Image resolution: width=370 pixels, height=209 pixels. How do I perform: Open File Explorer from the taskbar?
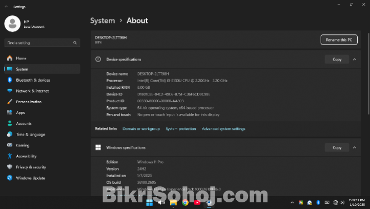173,203
